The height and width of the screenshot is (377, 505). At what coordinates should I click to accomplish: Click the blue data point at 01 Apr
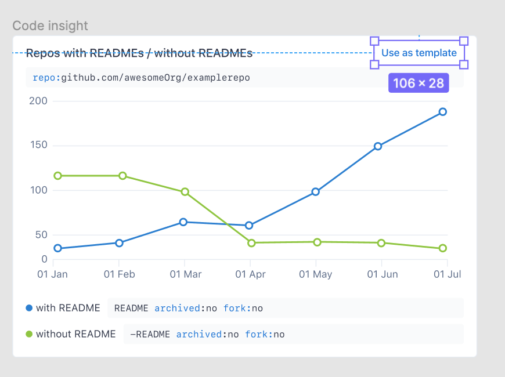[x=248, y=226]
